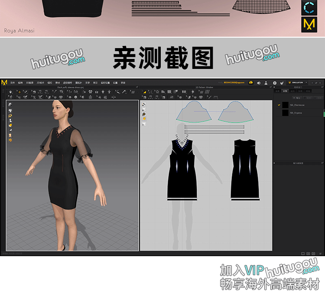Open the help question mark icon
The image size is (325, 293).
coord(275,83)
